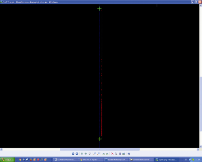Click the up arrow of the vertical scrollbar
Screen dimensions: 202x162
point(201,5)
